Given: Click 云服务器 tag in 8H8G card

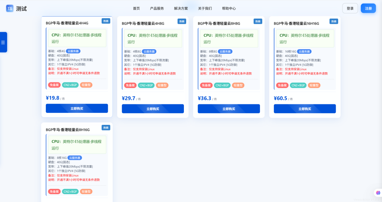Looking at the screenshot, I should point(225,51).
